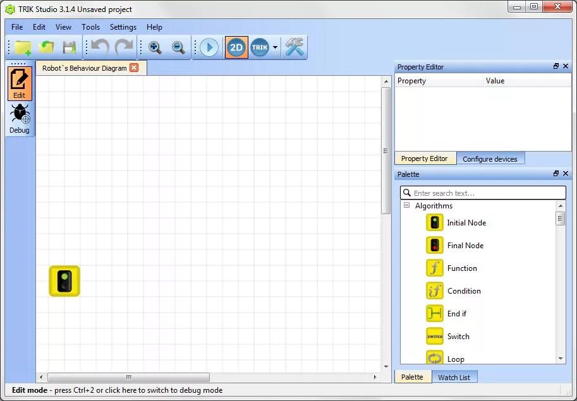Switch to the Configure devices tab
577x401 pixels.
coord(490,159)
